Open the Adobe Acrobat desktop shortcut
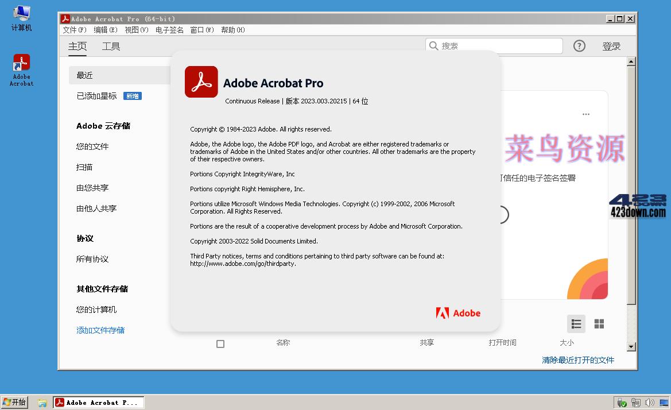Viewport: 671px width, 410px height. coord(21,62)
